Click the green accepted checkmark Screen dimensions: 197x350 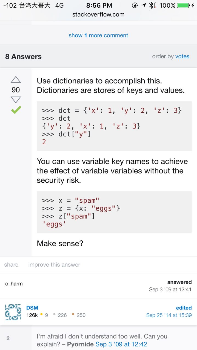tap(16, 110)
